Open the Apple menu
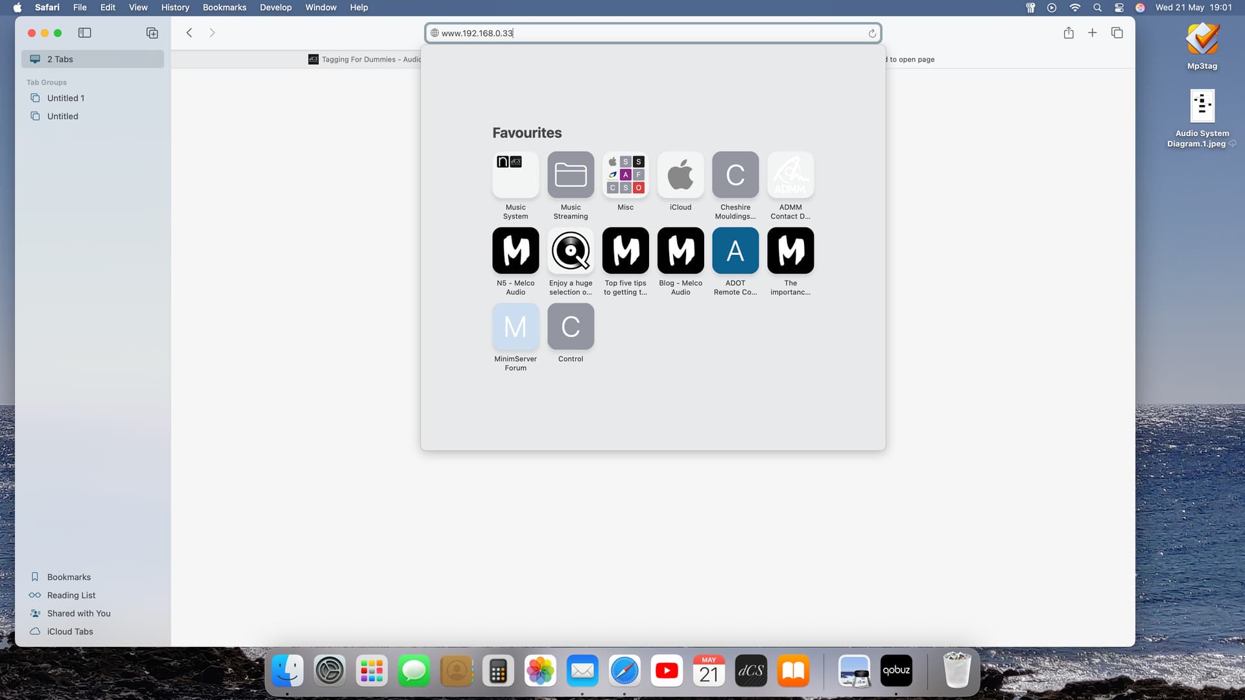The width and height of the screenshot is (1245, 700). click(18, 7)
